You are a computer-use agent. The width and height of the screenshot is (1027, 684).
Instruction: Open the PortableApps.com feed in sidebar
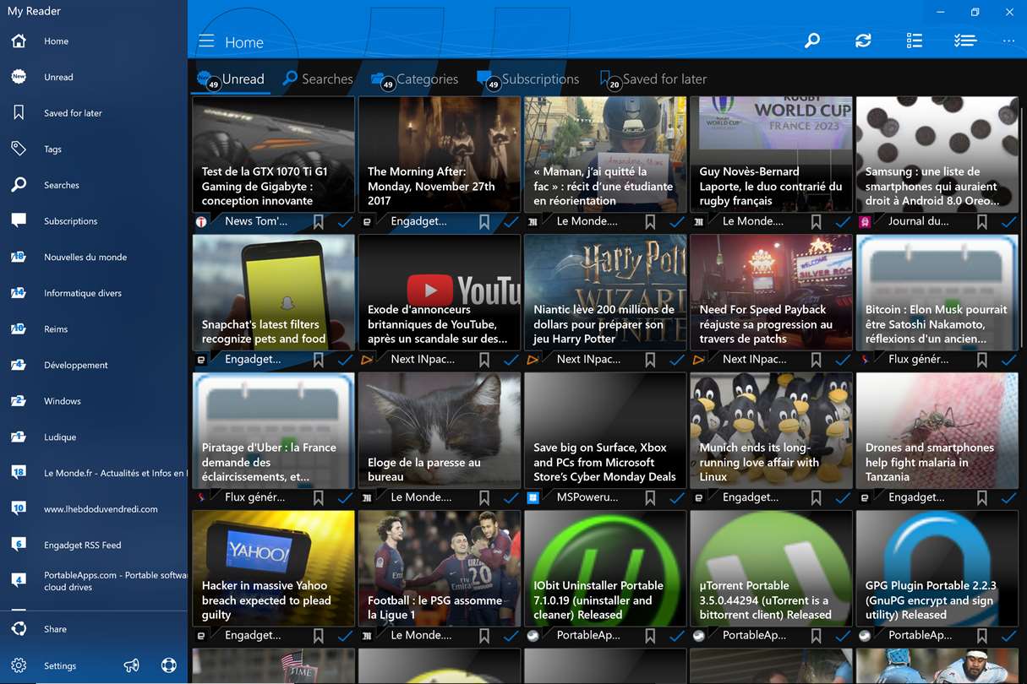94,581
